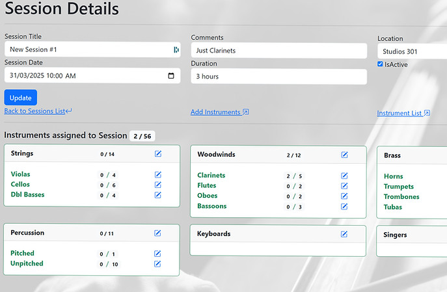Select the Dbl Basses instrument name
The height and width of the screenshot is (292, 447).
tap(27, 194)
